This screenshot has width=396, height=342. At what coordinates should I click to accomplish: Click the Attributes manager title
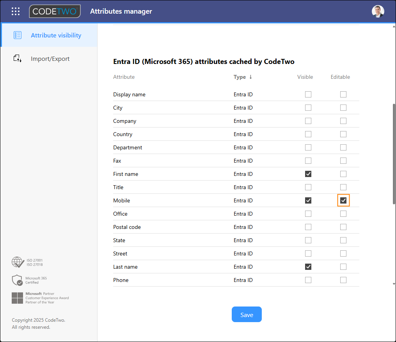(121, 11)
